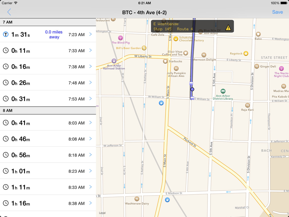Tap the Ann Arbor District Library icon

click(223, 91)
